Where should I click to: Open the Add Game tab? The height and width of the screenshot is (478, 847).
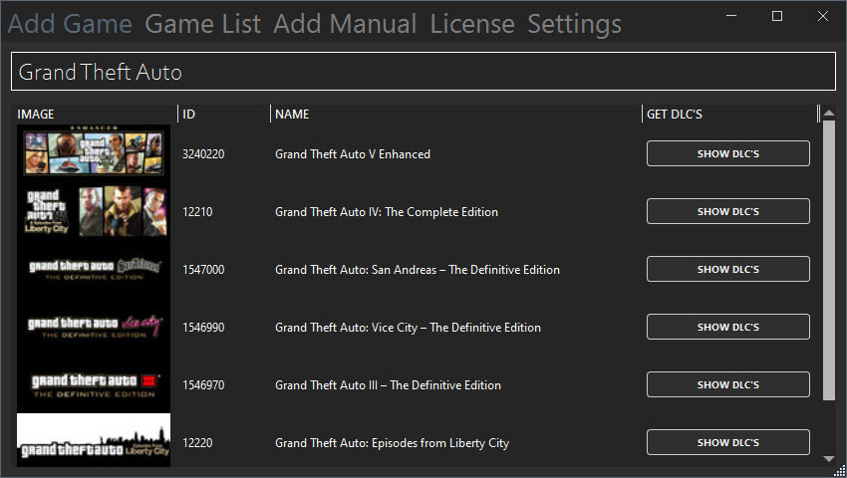[70, 24]
